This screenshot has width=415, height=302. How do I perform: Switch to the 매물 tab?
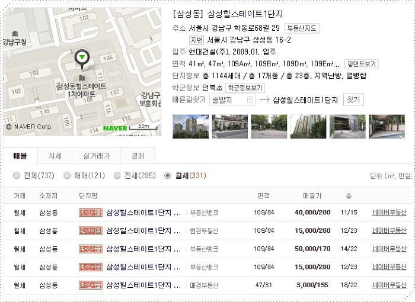coord(20,156)
